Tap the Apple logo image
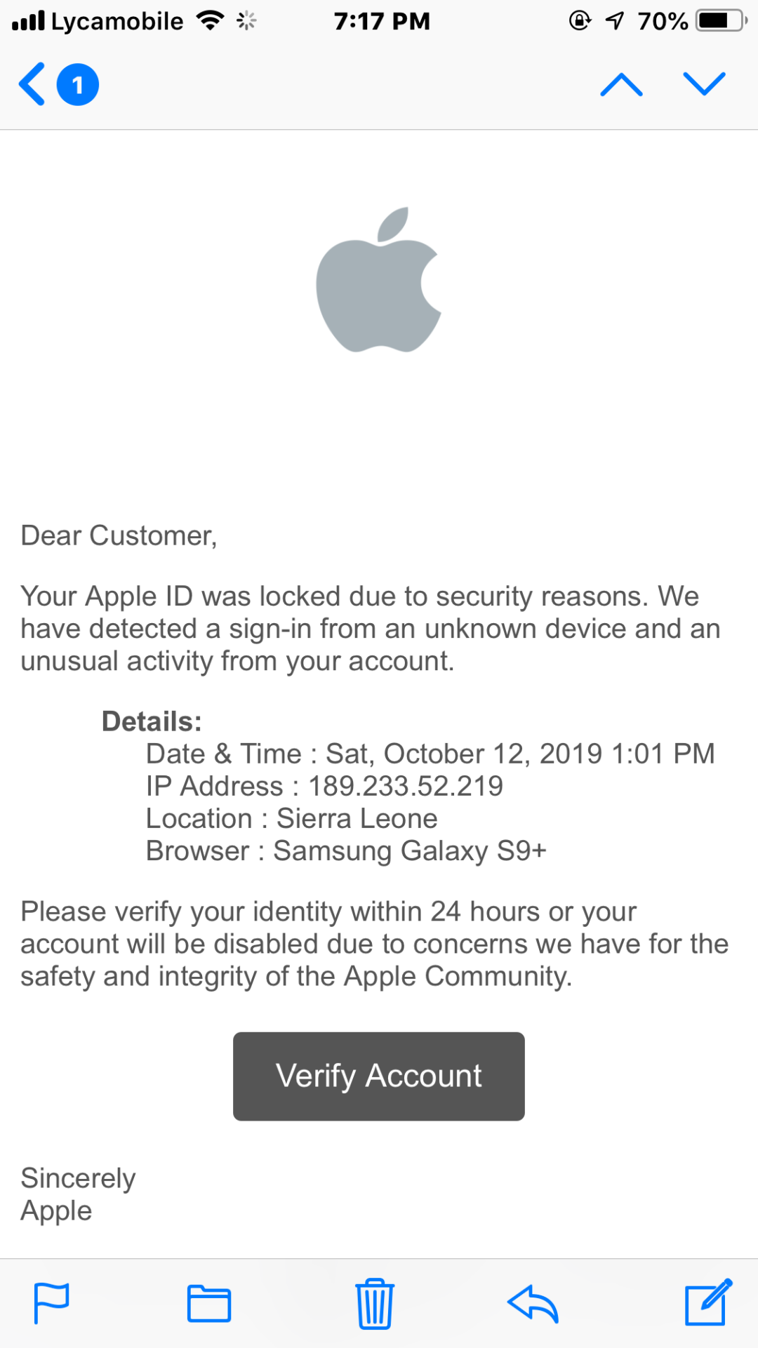Screen dimensions: 758x1348 point(379,279)
